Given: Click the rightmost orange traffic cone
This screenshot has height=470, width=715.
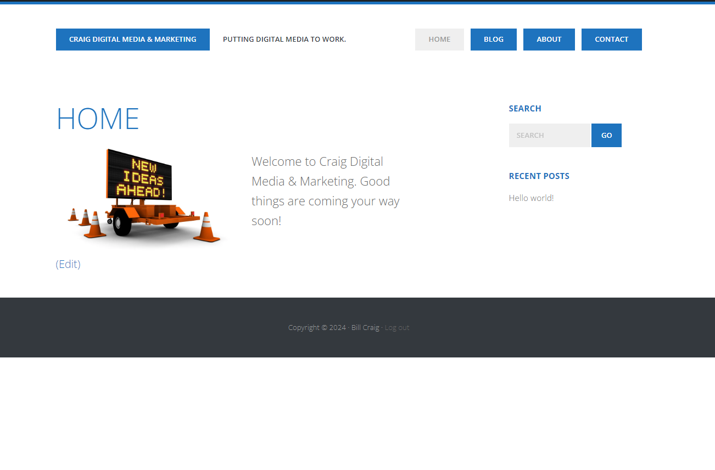Looking at the screenshot, I should 207,227.
